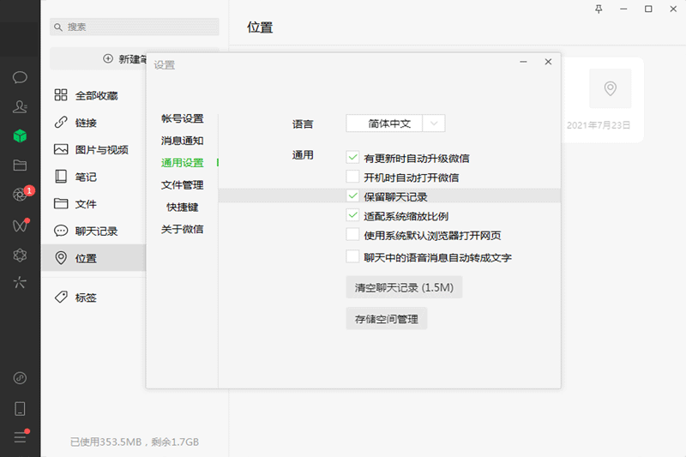Switch to 快捷键 settings tab
The image size is (686, 457).
tap(182, 207)
